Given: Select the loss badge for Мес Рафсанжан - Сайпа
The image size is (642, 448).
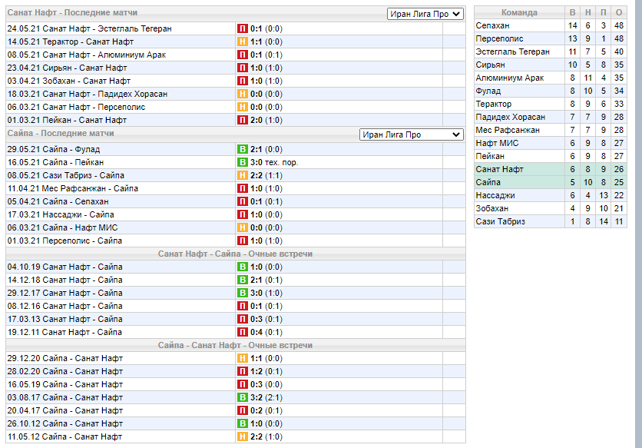Looking at the screenshot, I should click(x=243, y=188).
